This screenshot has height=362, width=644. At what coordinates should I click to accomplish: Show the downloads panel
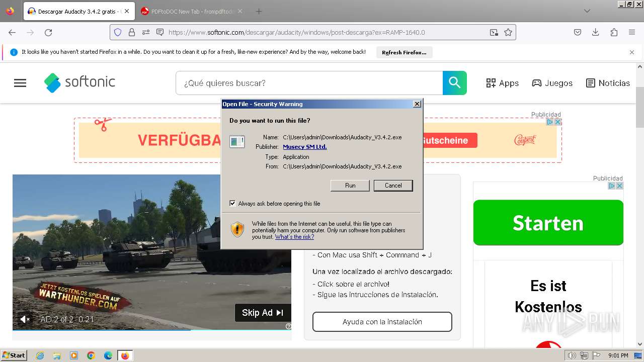tap(596, 32)
